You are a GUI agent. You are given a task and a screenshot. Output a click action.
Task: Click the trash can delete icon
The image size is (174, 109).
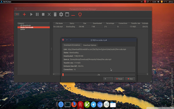point(55,14)
